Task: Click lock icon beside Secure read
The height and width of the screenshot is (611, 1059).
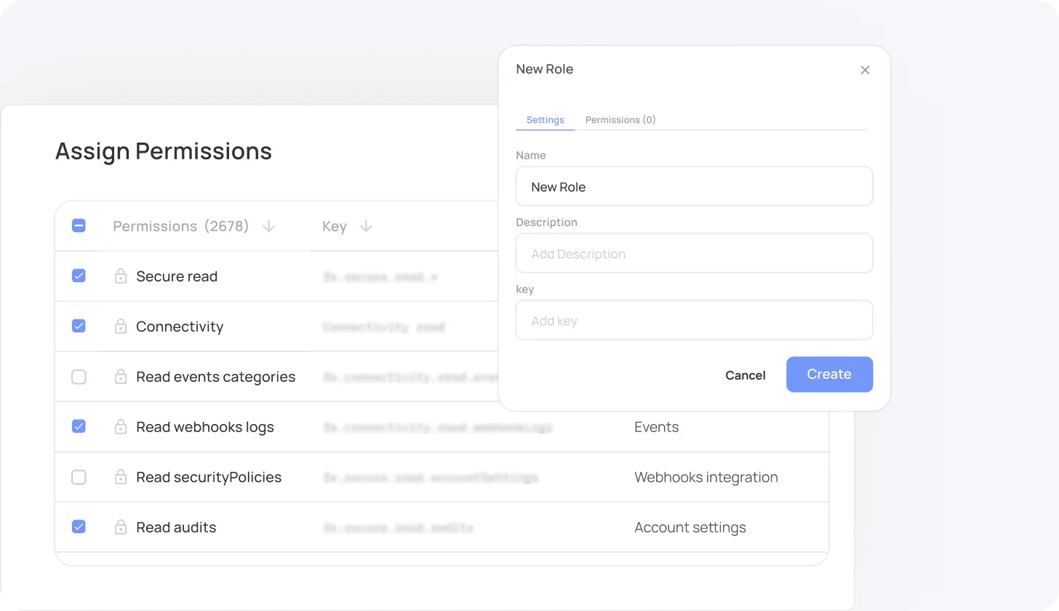Action: [x=121, y=276]
